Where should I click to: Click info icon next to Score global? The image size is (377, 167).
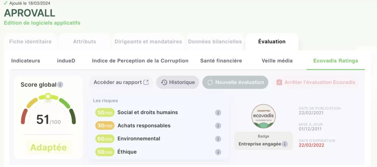[60, 85]
